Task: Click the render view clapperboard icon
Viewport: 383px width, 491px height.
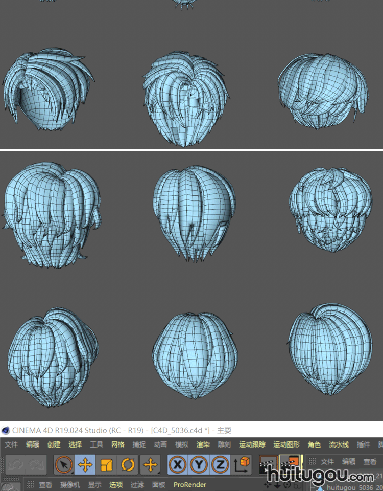Action: click(x=269, y=465)
